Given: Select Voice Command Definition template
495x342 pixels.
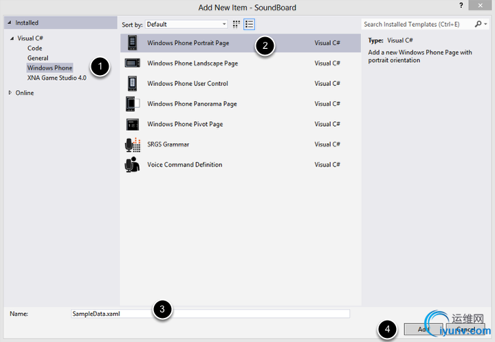Looking at the screenshot, I should (241, 164).
